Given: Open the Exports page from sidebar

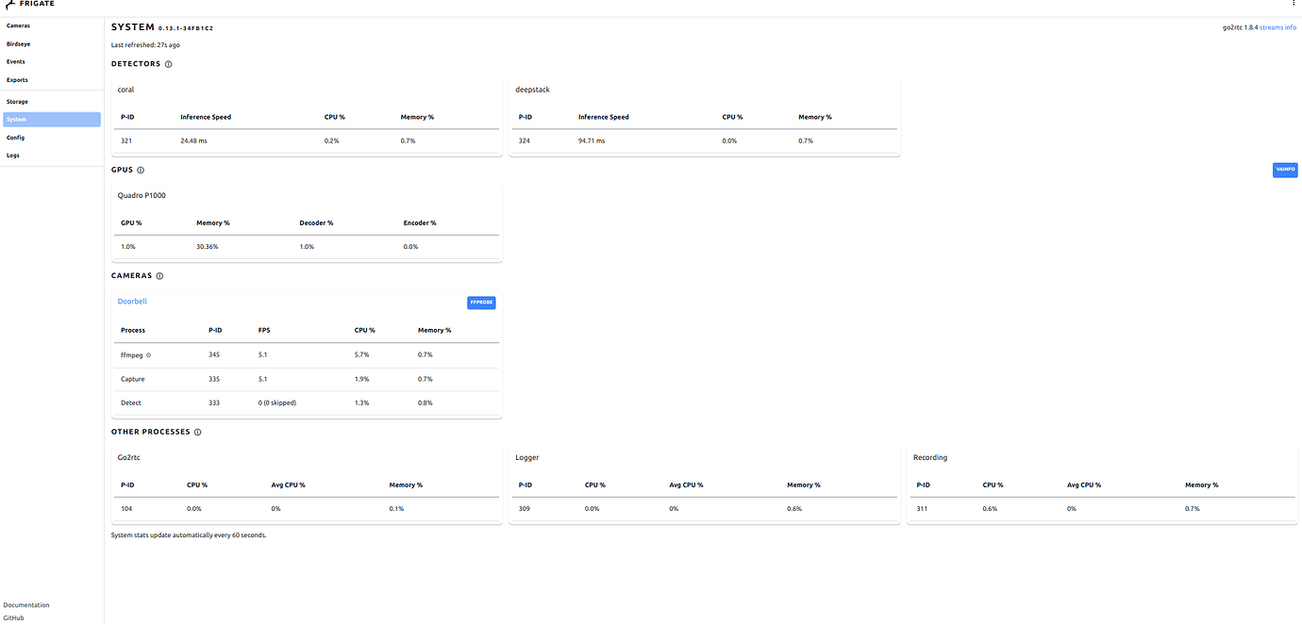Looking at the screenshot, I should coord(16,79).
